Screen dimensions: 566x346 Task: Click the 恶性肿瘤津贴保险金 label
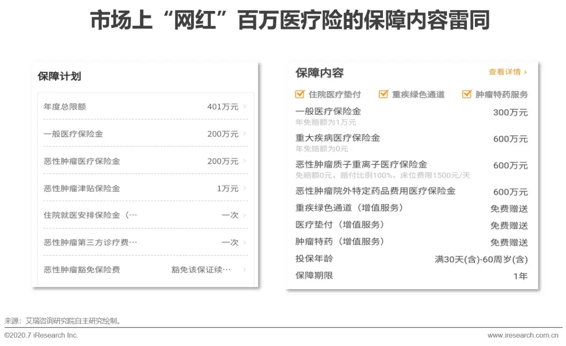82,188
